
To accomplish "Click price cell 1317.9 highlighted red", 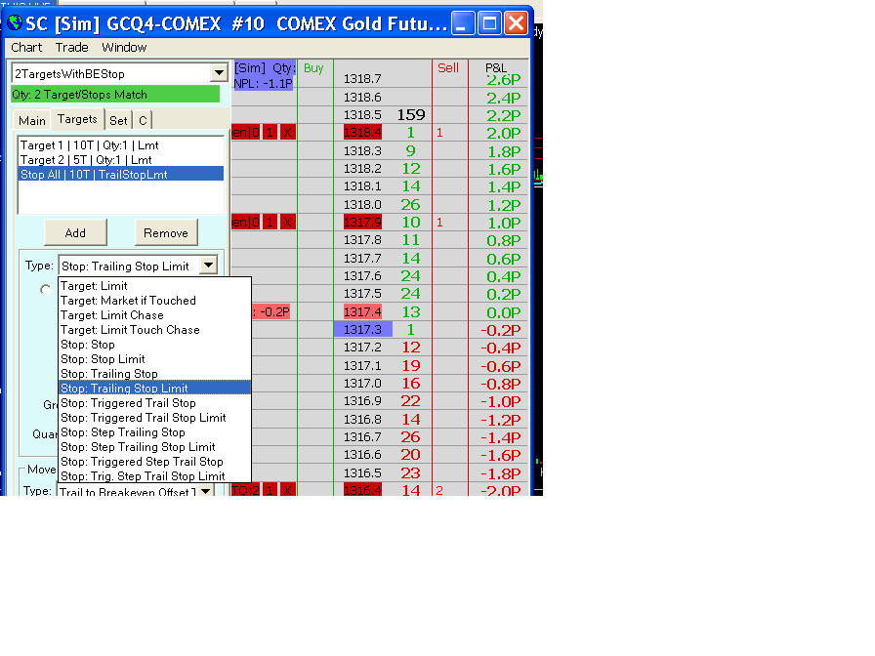I will [362, 222].
